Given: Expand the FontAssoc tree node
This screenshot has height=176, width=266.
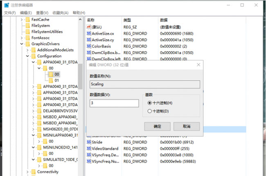Looking at the screenshot, I should pyautogui.click(x=22, y=38).
